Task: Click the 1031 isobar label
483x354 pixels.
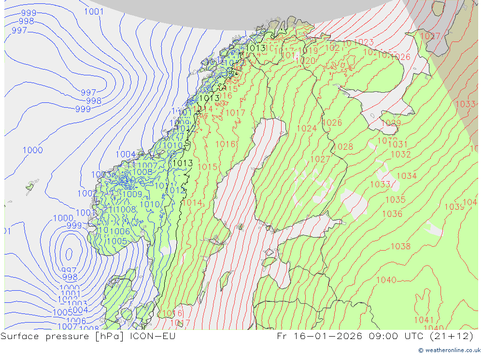Action: [x=398, y=144]
